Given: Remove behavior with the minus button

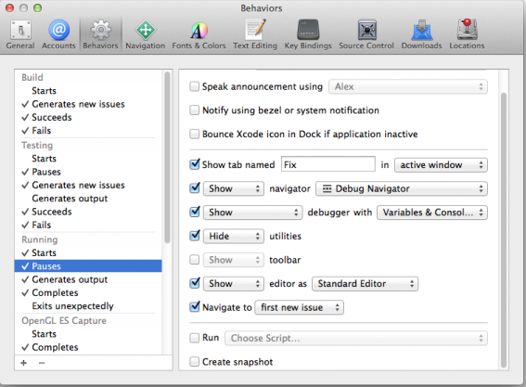Looking at the screenshot, I should pos(42,363).
